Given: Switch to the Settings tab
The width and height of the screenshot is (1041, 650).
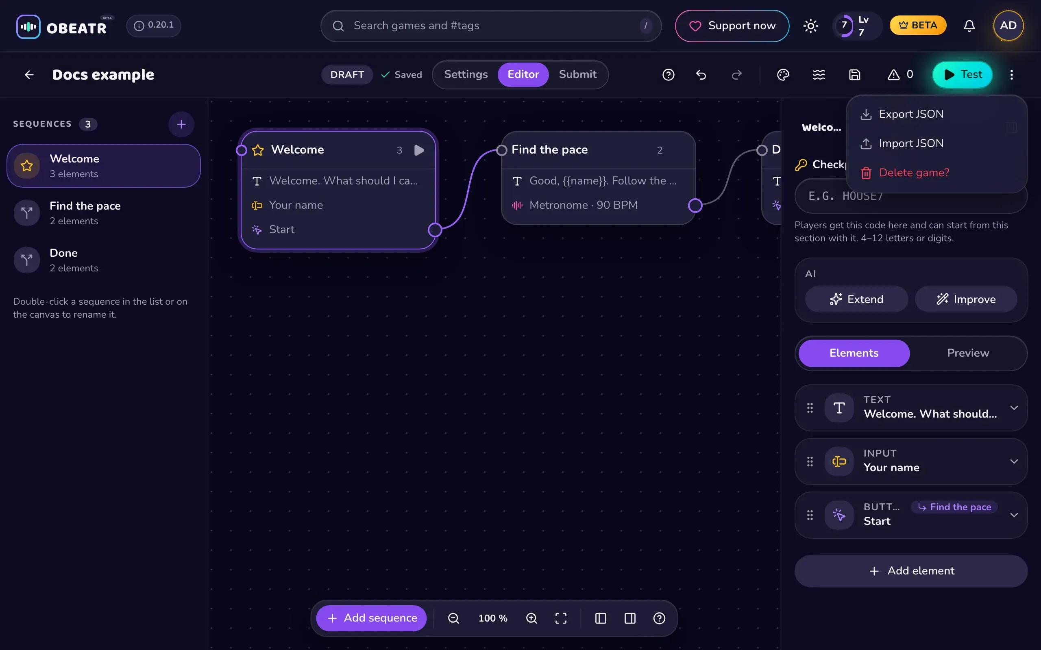Looking at the screenshot, I should (466, 75).
